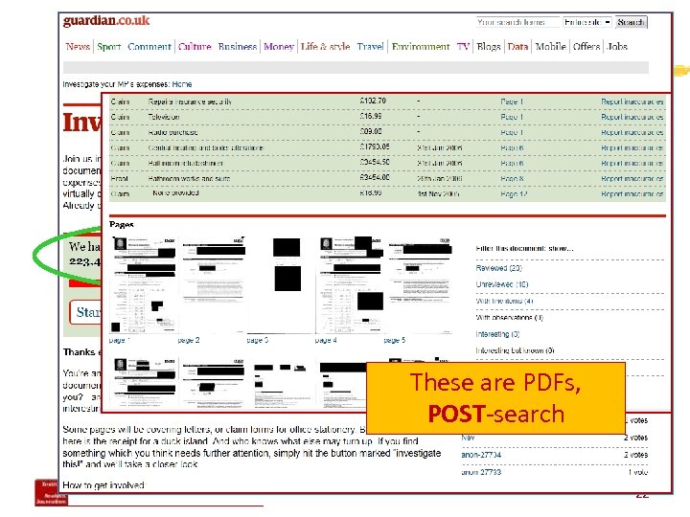Open the page 5 document thumbnail
The width and height of the screenshot is (690, 517).
(x=419, y=285)
